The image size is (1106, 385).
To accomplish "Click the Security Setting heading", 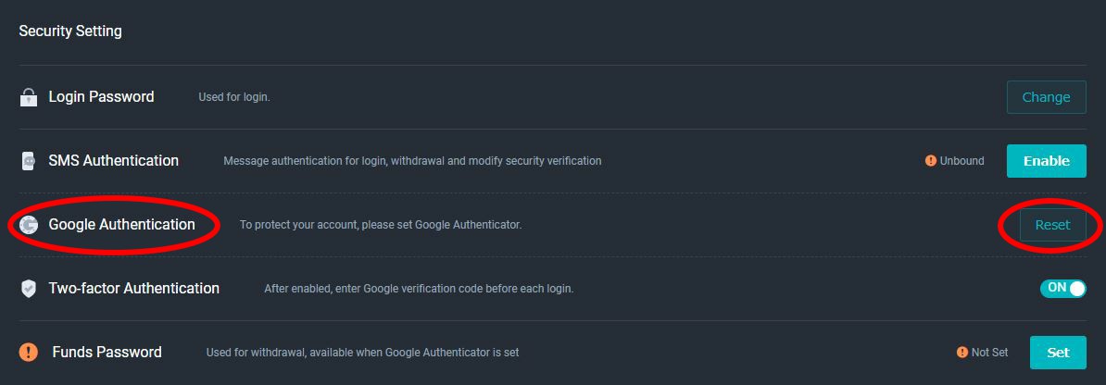I will point(69,31).
